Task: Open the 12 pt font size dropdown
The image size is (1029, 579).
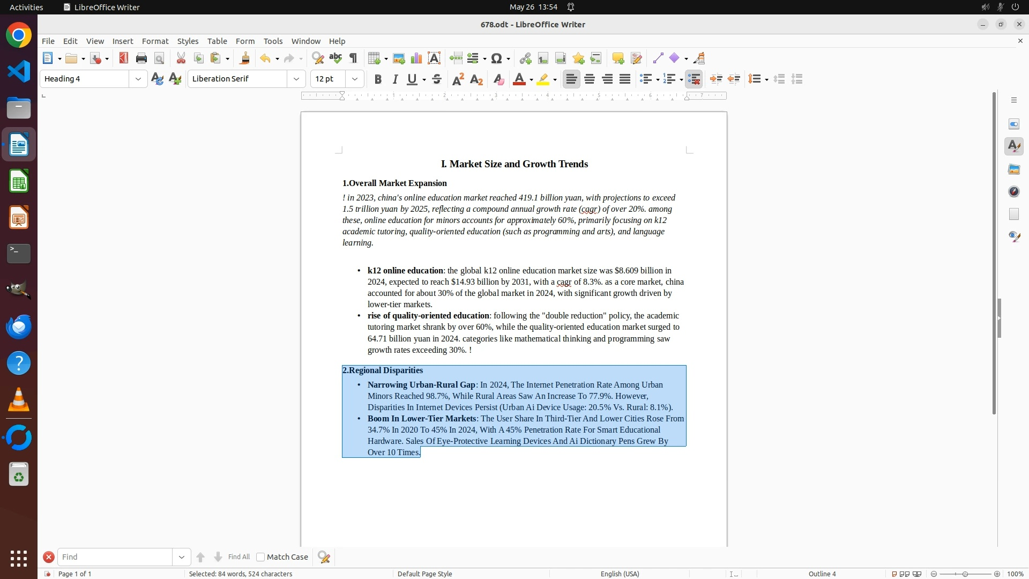Action: 354,79
